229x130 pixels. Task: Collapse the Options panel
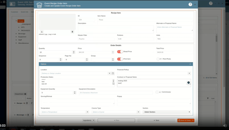coord(190,64)
